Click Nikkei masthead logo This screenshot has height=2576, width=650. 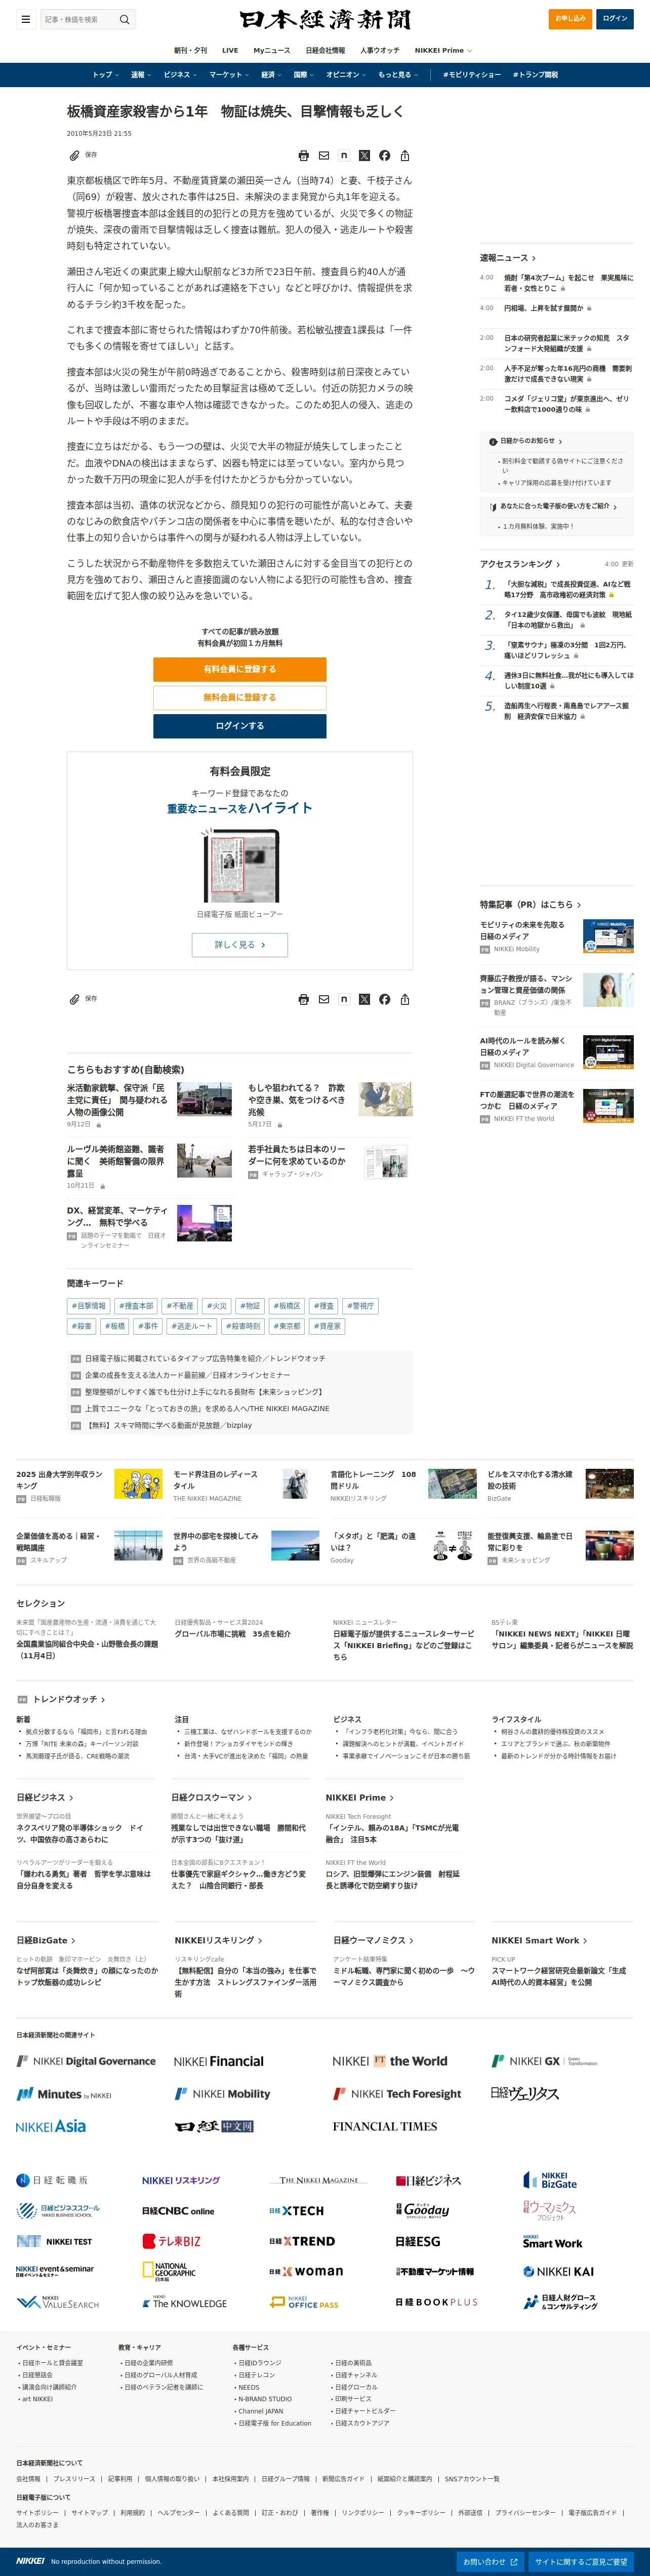coord(325,19)
